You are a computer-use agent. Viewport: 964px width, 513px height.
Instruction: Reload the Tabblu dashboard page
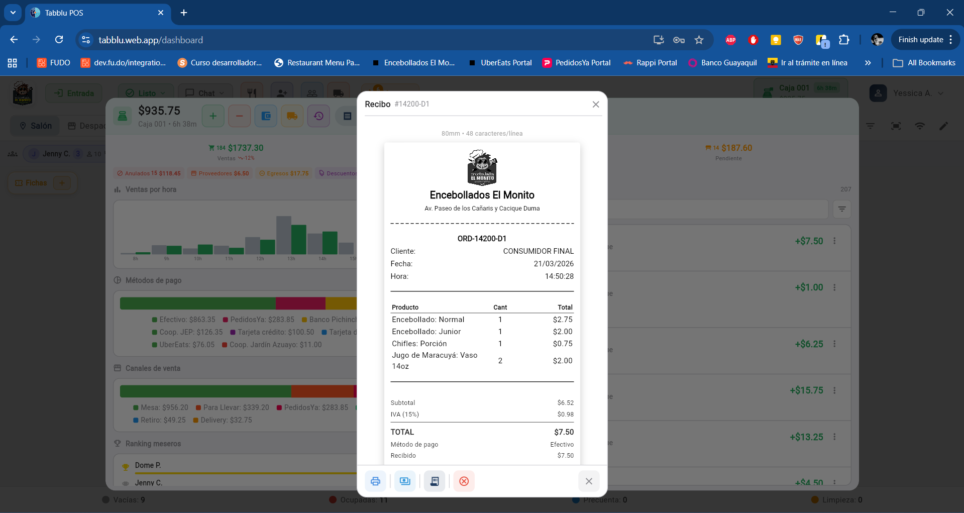[x=59, y=40]
